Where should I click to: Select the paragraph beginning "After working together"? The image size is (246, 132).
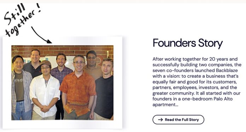coord(197,82)
